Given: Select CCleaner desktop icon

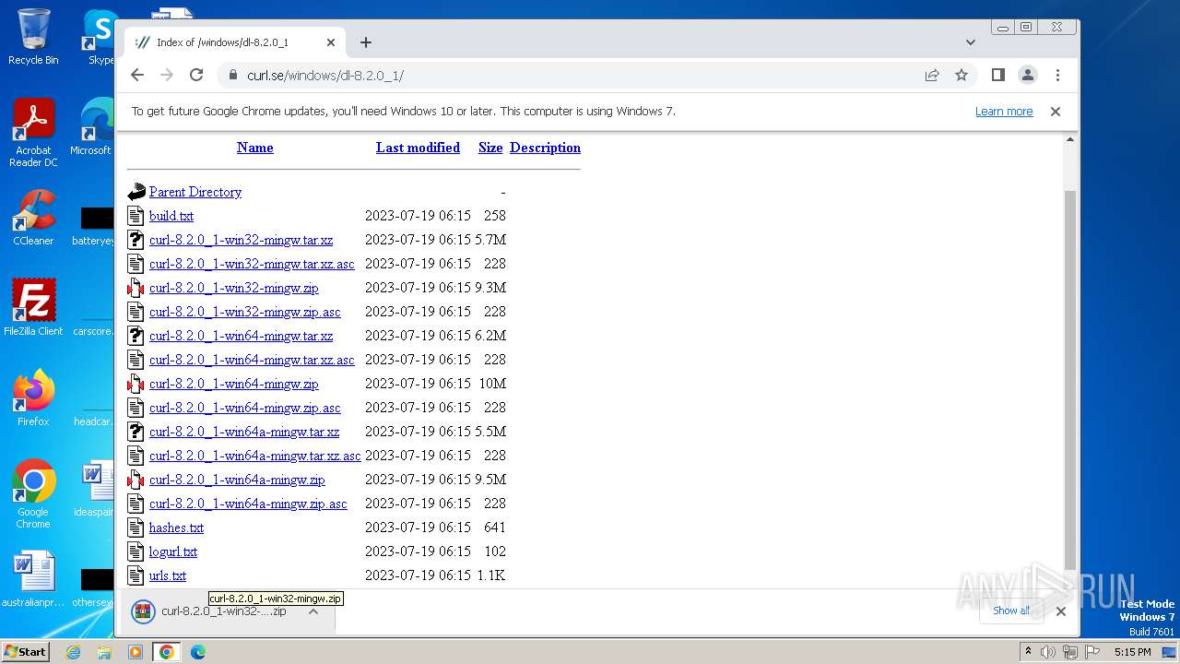Looking at the screenshot, I should [x=33, y=218].
